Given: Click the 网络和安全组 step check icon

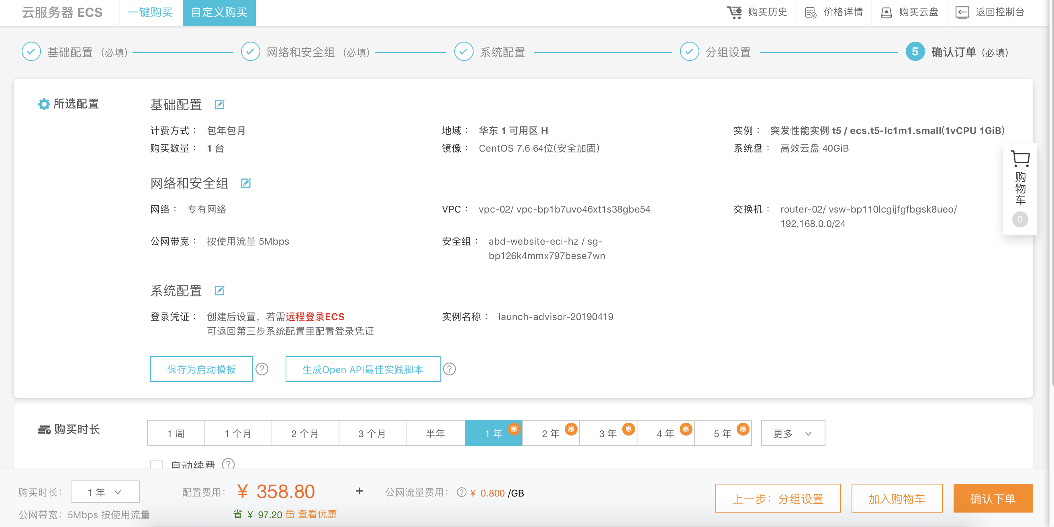Looking at the screenshot, I should coord(250,52).
